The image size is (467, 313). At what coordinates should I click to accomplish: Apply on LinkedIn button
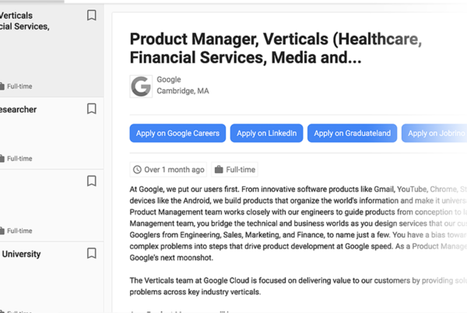[x=266, y=133]
